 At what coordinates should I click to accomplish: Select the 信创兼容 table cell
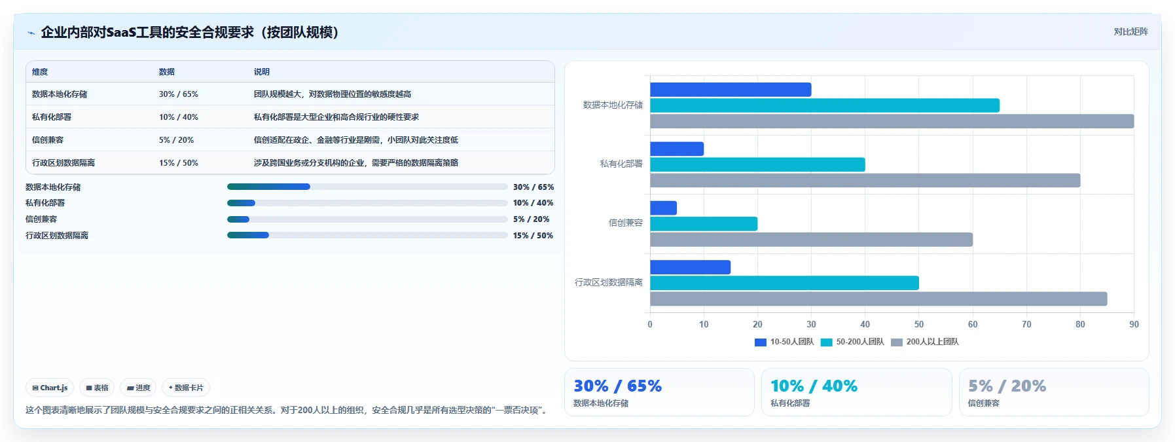(48, 140)
